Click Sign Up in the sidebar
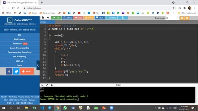The width and height of the screenshot is (198, 111). (19, 61)
